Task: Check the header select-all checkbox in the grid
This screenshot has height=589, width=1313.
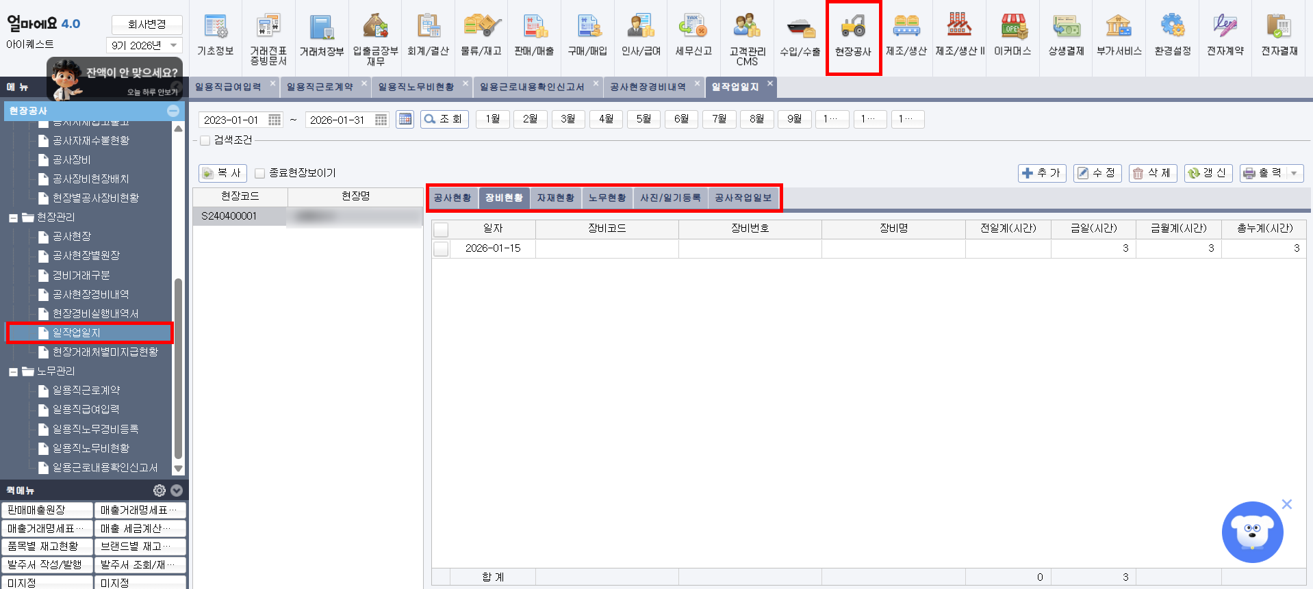Action: [441, 229]
